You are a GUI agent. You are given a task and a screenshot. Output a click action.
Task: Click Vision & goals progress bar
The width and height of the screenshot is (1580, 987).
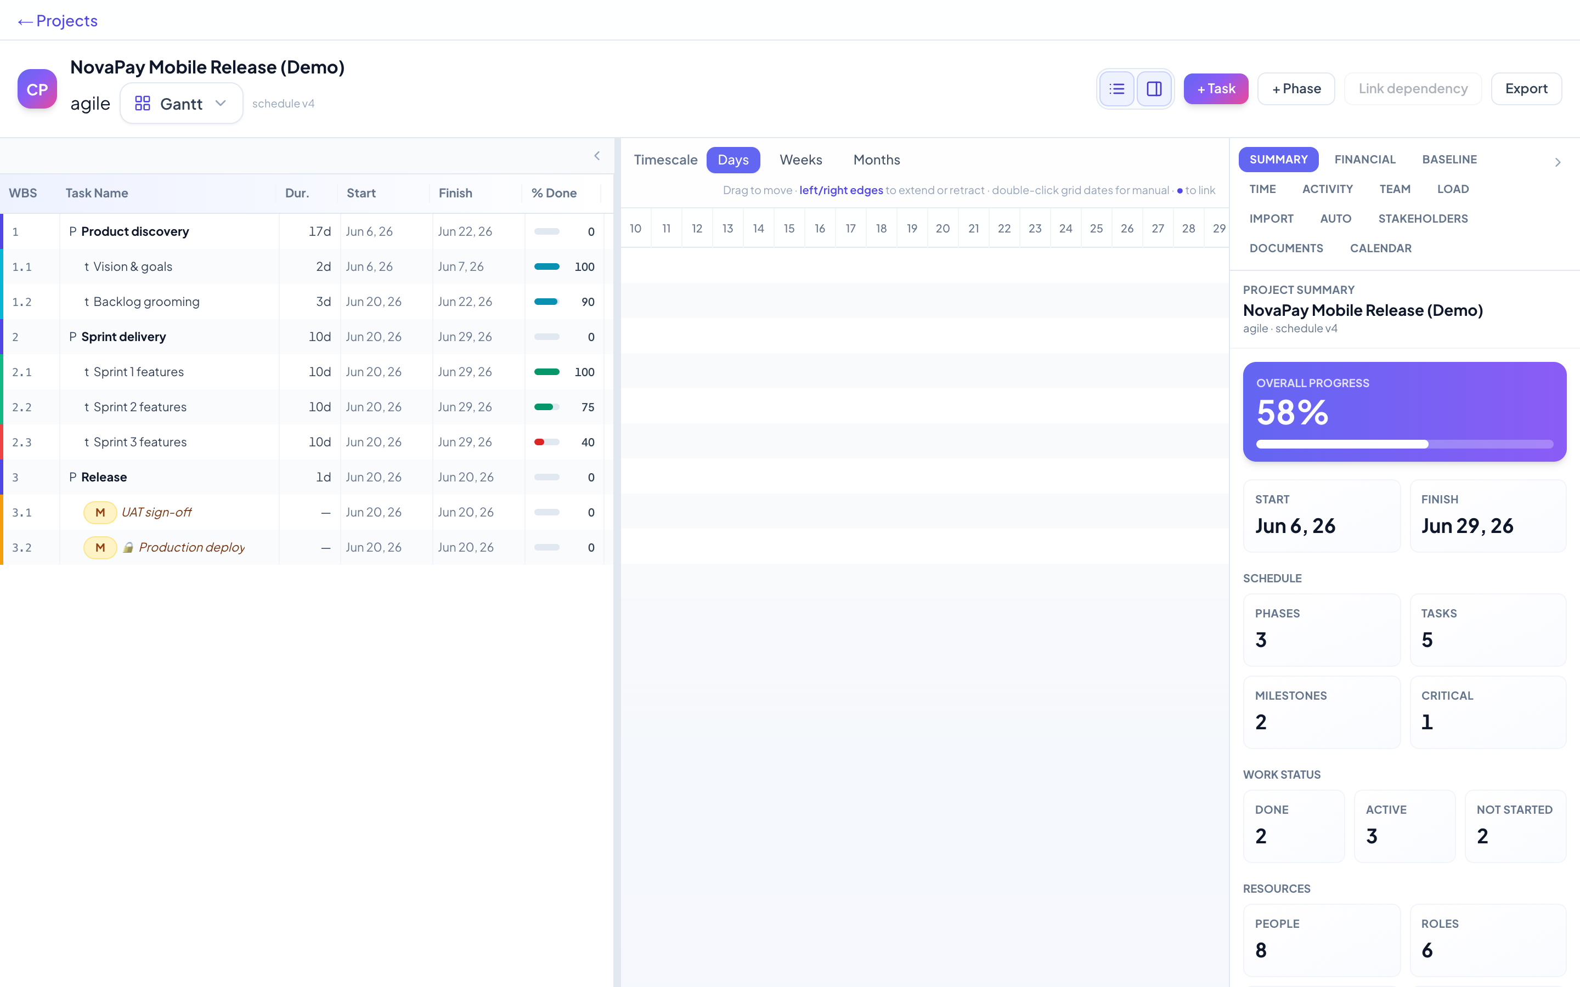tap(546, 267)
